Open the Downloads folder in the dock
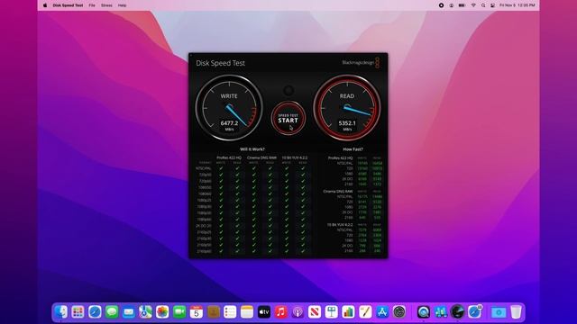Image resolution: width=577 pixels, height=324 pixels. point(499,312)
